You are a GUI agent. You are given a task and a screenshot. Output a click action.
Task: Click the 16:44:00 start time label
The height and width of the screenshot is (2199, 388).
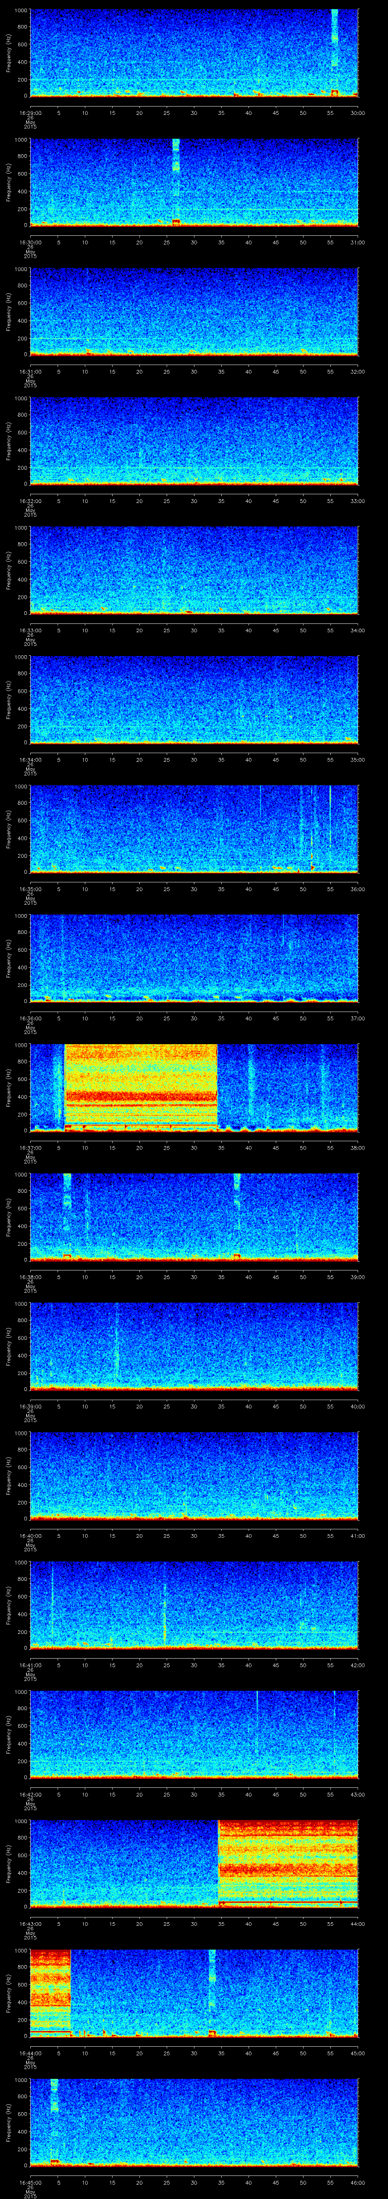click(x=30, y=2053)
